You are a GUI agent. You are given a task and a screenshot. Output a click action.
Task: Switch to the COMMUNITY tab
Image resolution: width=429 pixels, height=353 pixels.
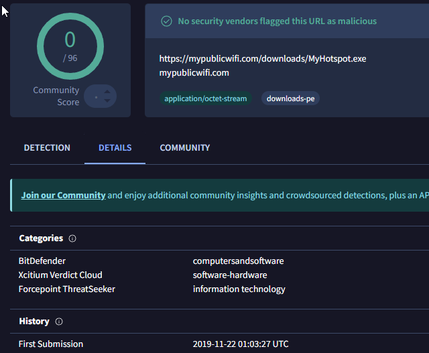point(184,148)
